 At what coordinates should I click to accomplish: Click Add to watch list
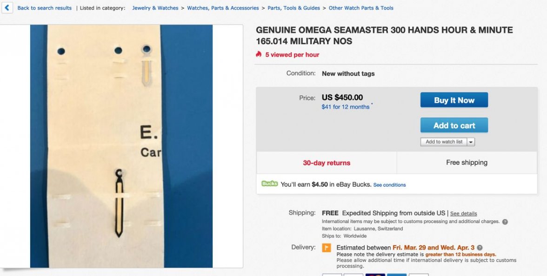pos(444,142)
